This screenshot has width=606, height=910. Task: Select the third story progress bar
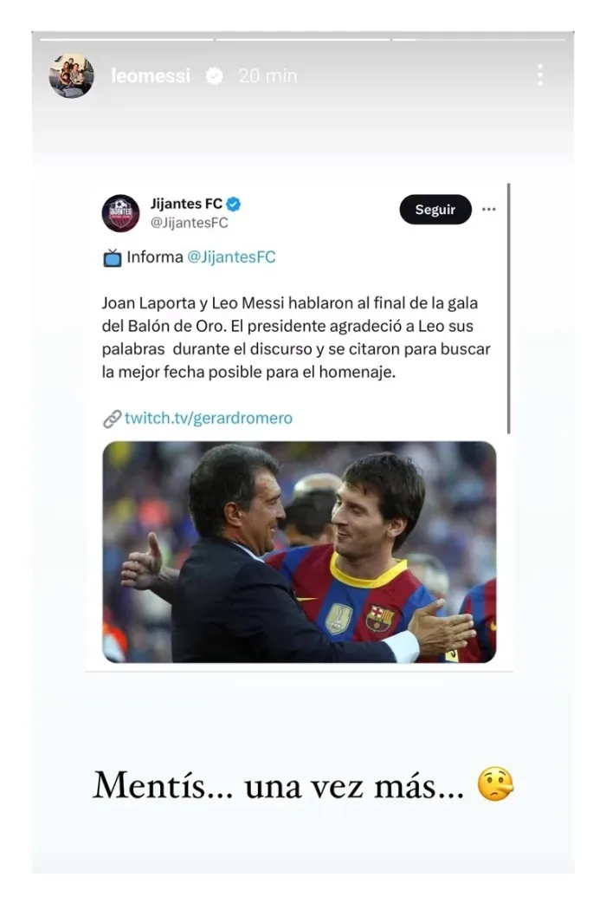pos(479,40)
